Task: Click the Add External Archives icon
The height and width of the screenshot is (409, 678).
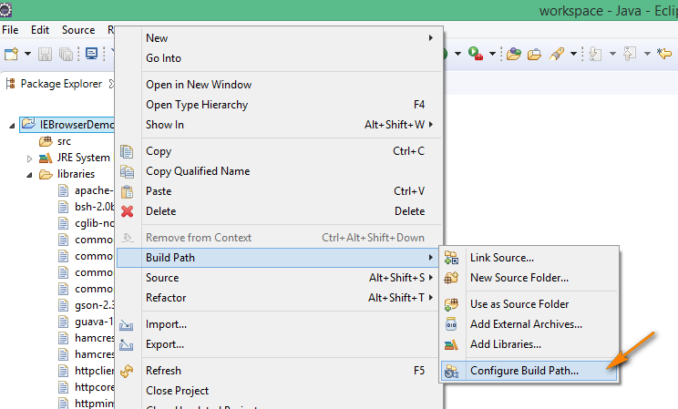Action: point(451,324)
